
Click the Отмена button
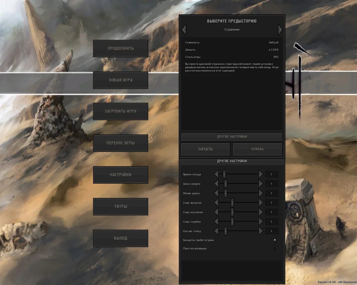(x=257, y=149)
